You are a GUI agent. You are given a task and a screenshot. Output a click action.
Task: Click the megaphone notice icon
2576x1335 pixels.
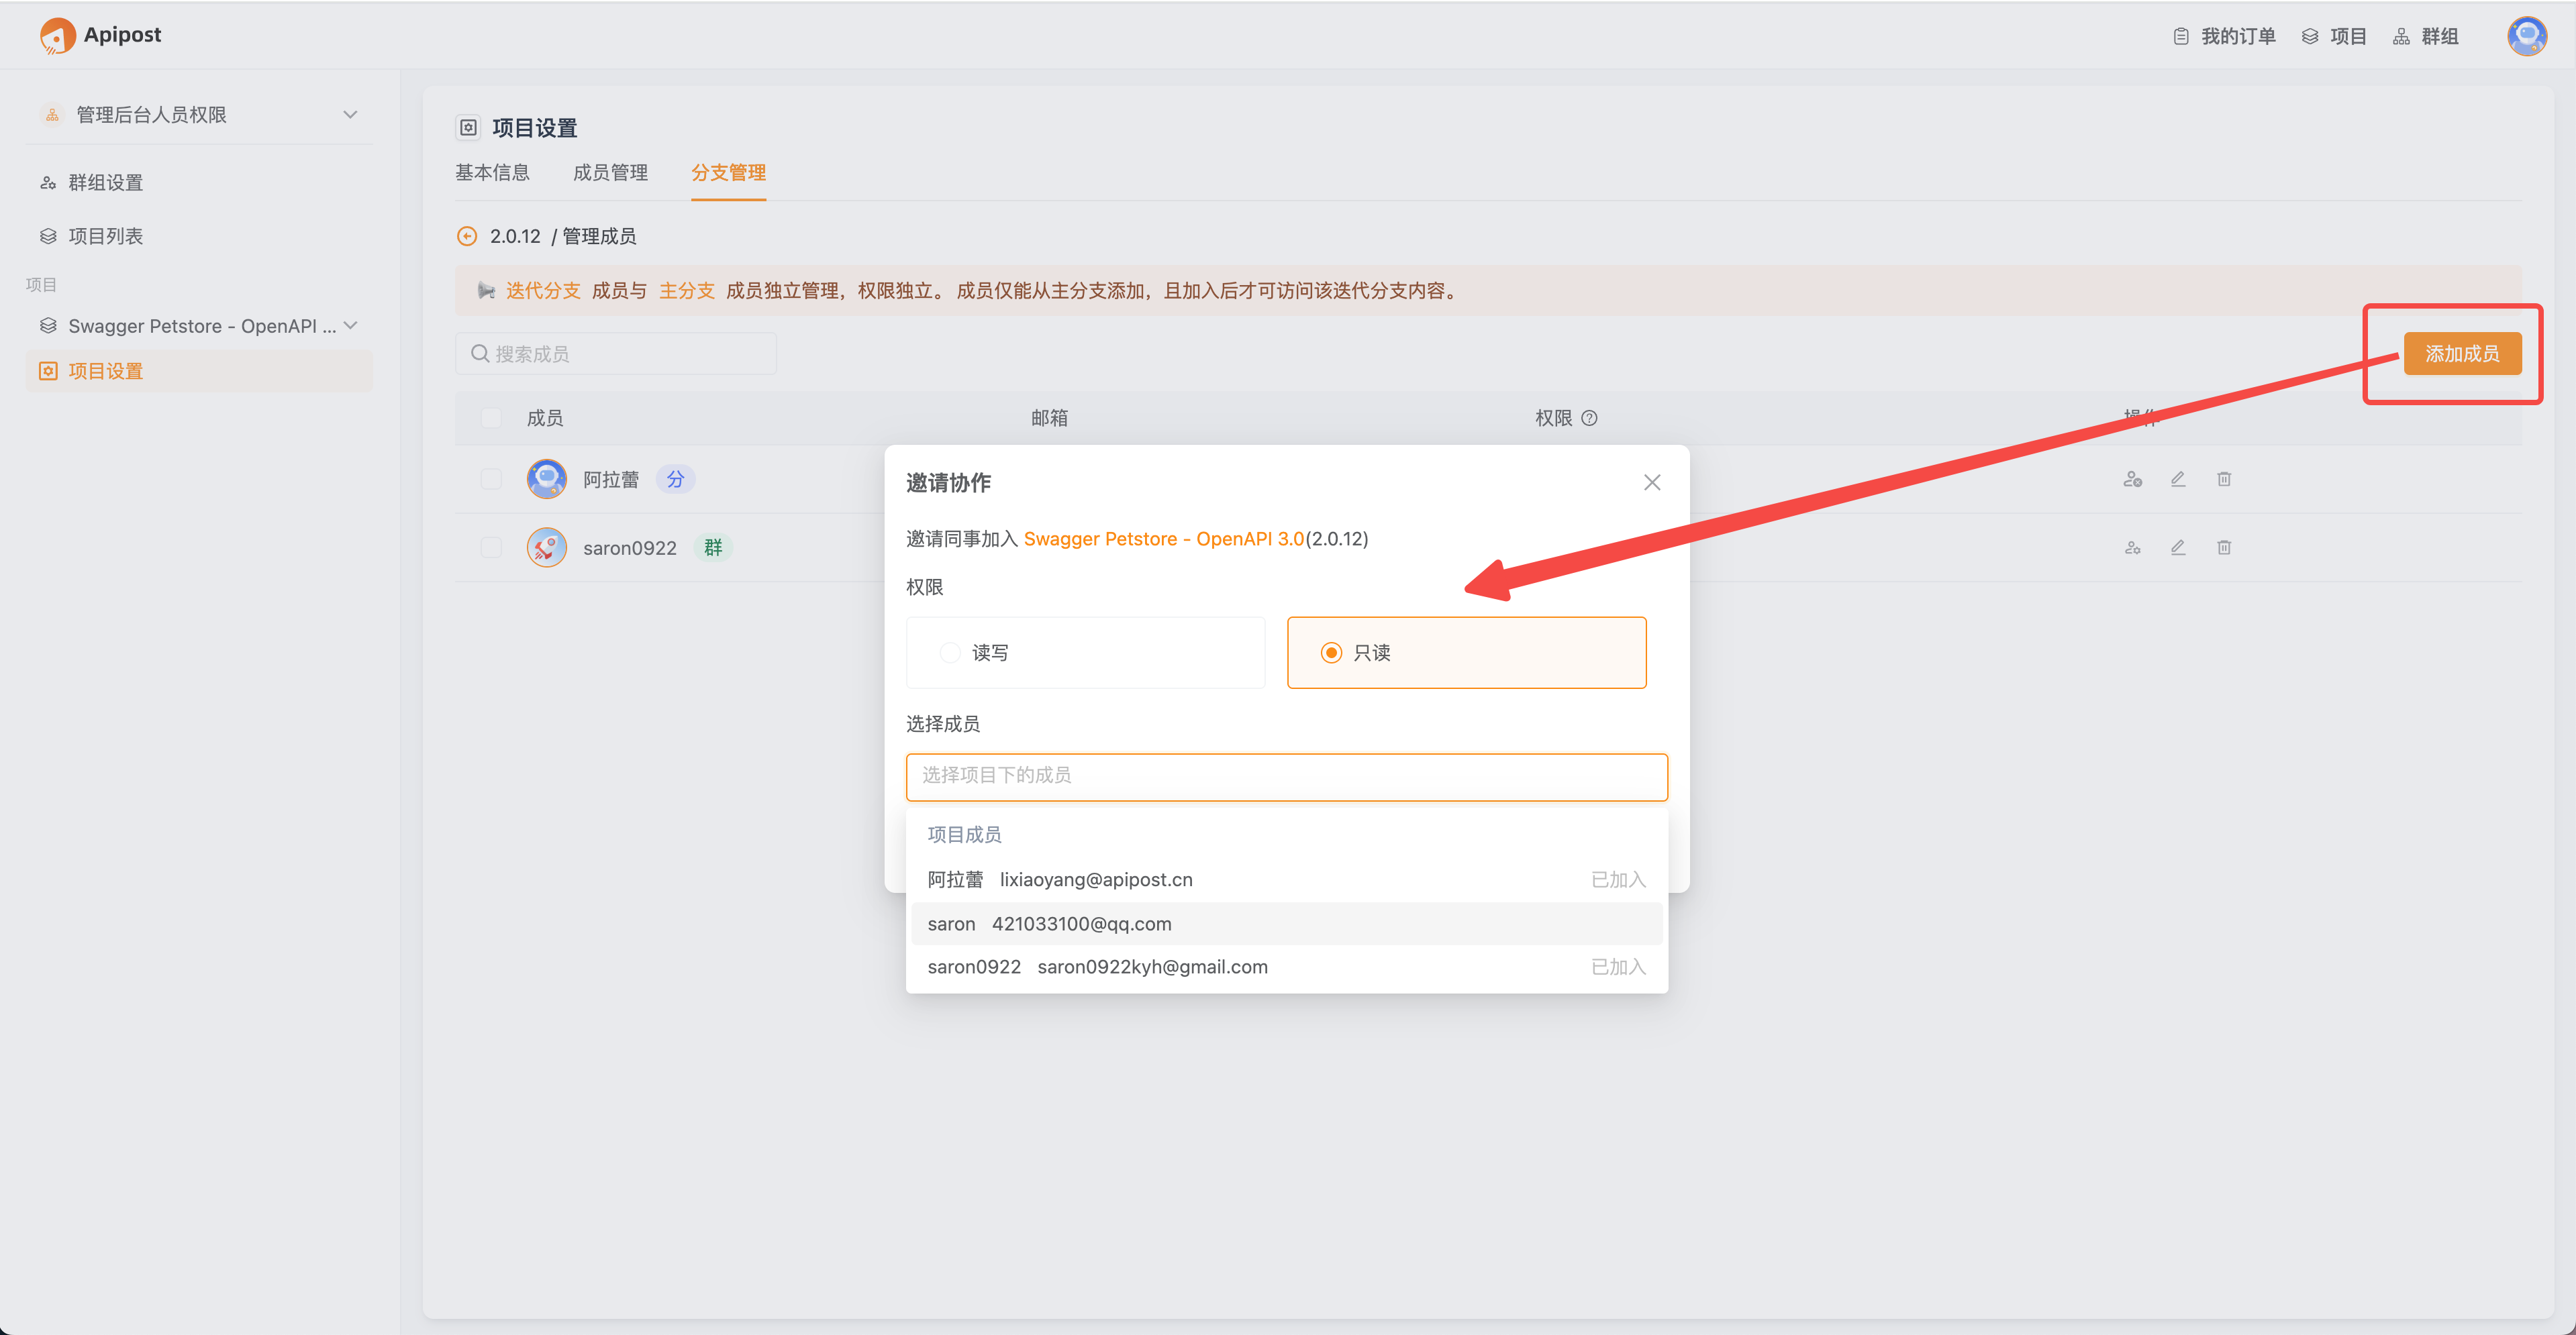click(487, 290)
